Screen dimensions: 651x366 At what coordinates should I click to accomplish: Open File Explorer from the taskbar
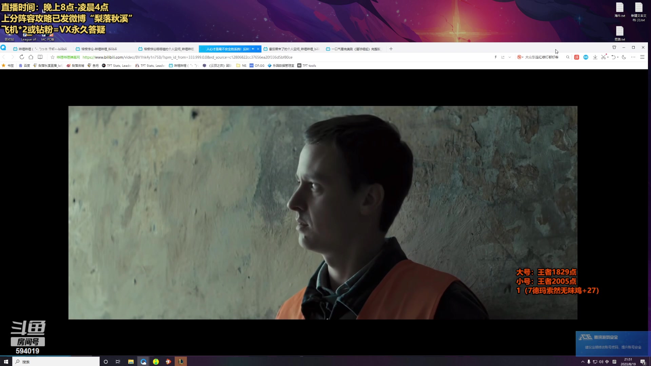click(131, 362)
